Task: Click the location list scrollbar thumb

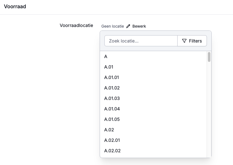Action: tap(209, 57)
